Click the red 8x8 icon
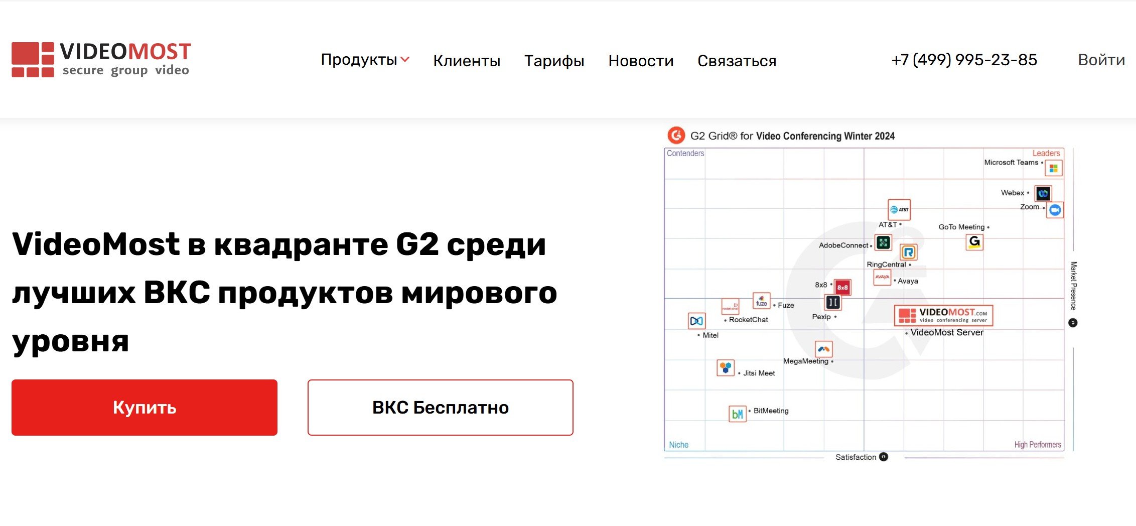Screen dimensions: 1136x526 click(842, 288)
